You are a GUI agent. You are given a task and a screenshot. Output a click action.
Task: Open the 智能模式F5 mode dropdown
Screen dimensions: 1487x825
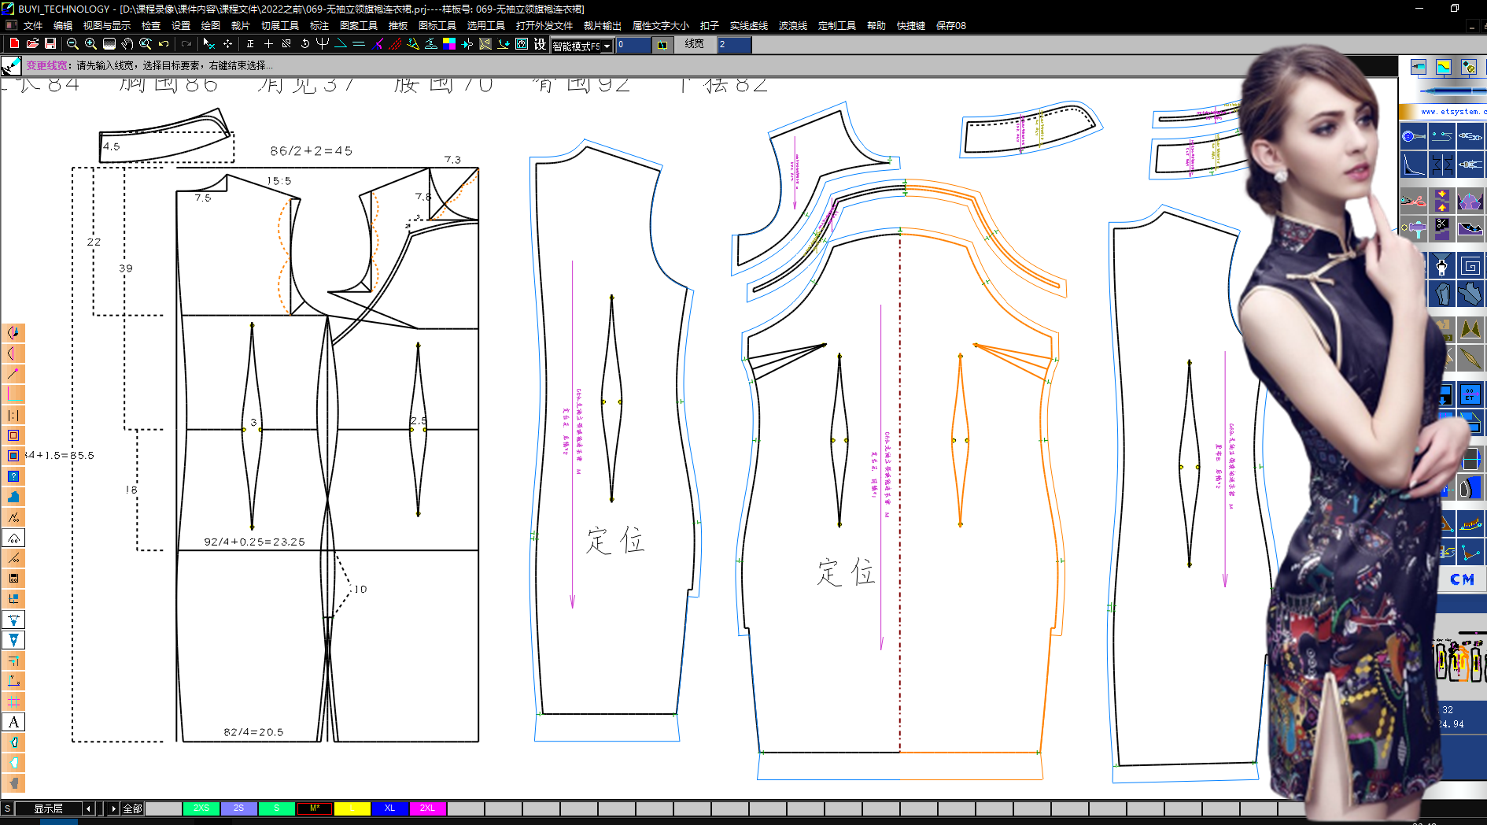tap(607, 46)
